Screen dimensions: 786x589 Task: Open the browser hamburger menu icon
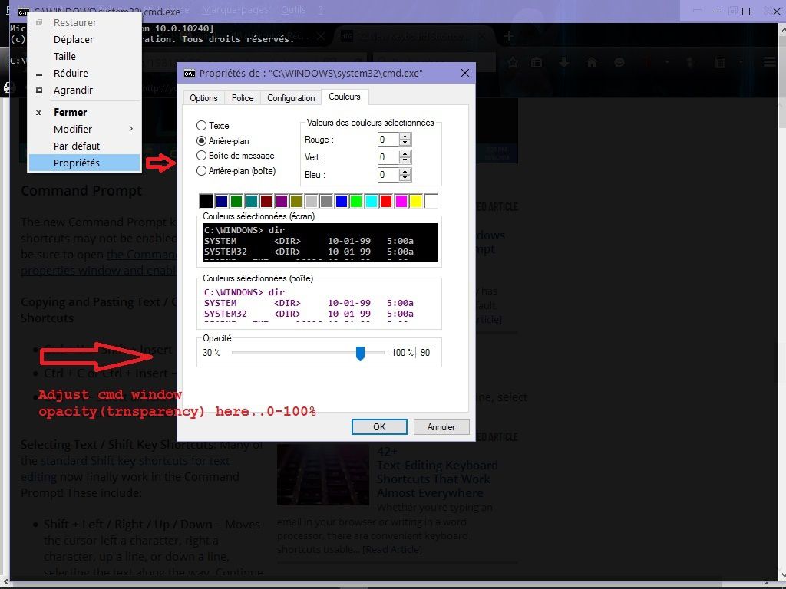tap(769, 62)
